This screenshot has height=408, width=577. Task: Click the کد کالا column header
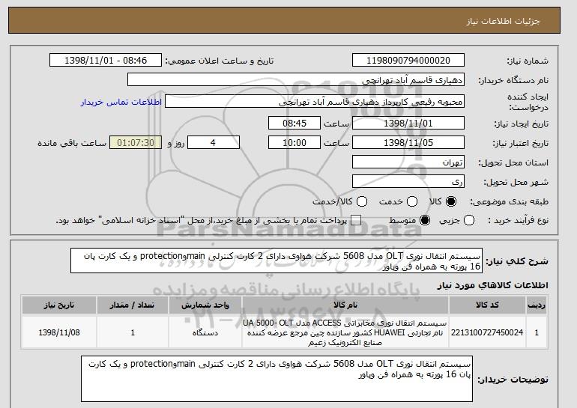487,305
